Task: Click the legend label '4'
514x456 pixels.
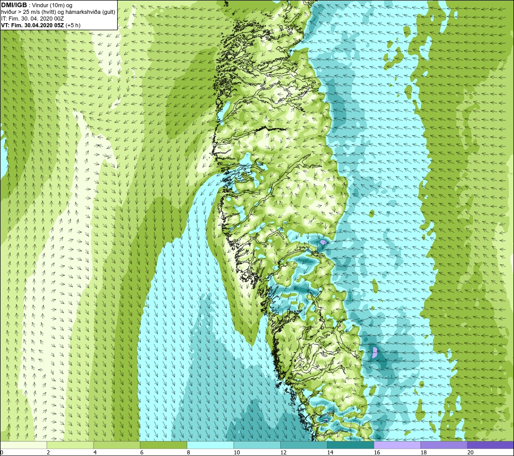Action: click(95, 452)
